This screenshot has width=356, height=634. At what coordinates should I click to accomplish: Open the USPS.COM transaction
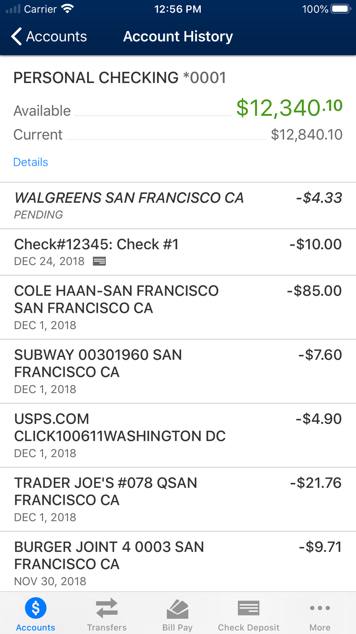(178, 435)
